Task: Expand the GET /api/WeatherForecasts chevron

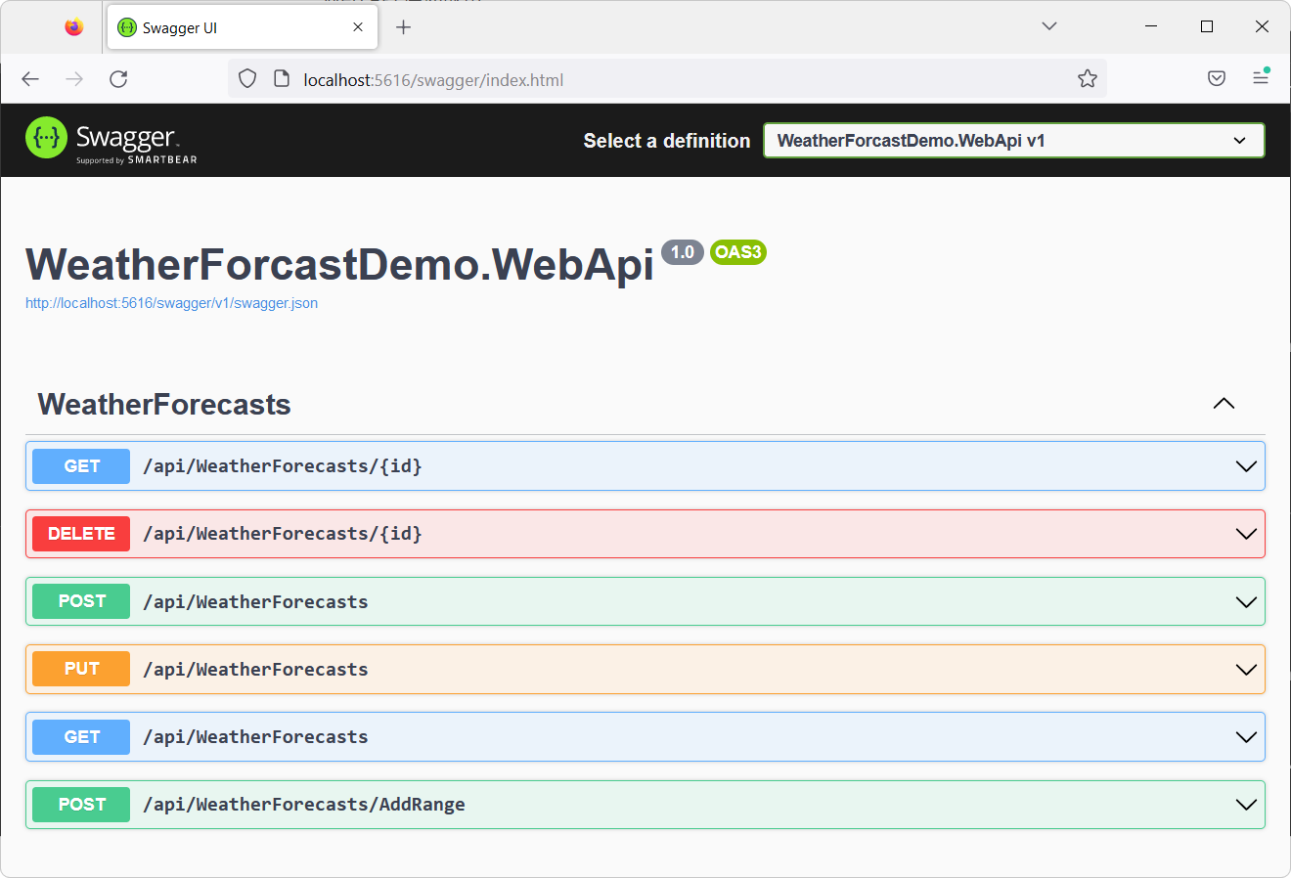Action: pyautogui.click(x=1246, y=737)
